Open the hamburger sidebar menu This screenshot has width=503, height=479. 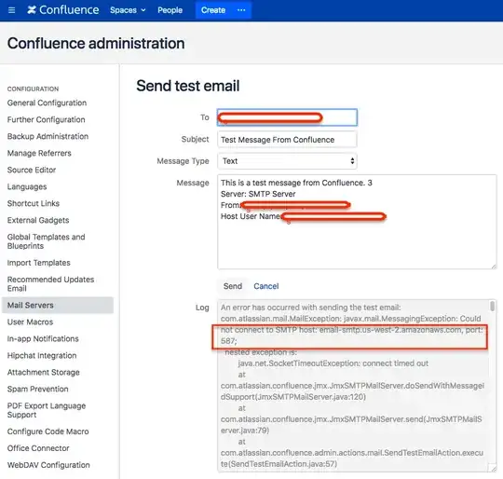pyautogui.click(x=11, y=10)
